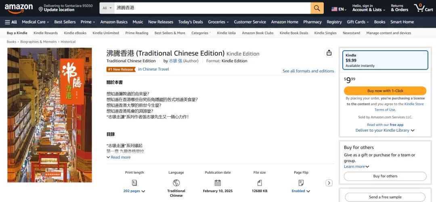Open Historical breadcrumb link

click(x=68, y=42)
